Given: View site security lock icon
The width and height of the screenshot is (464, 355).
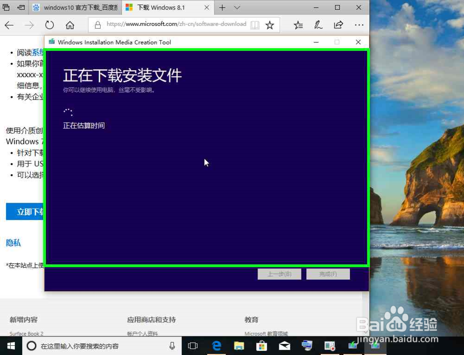Looking at the screenshot, I should tap(97, 25).
